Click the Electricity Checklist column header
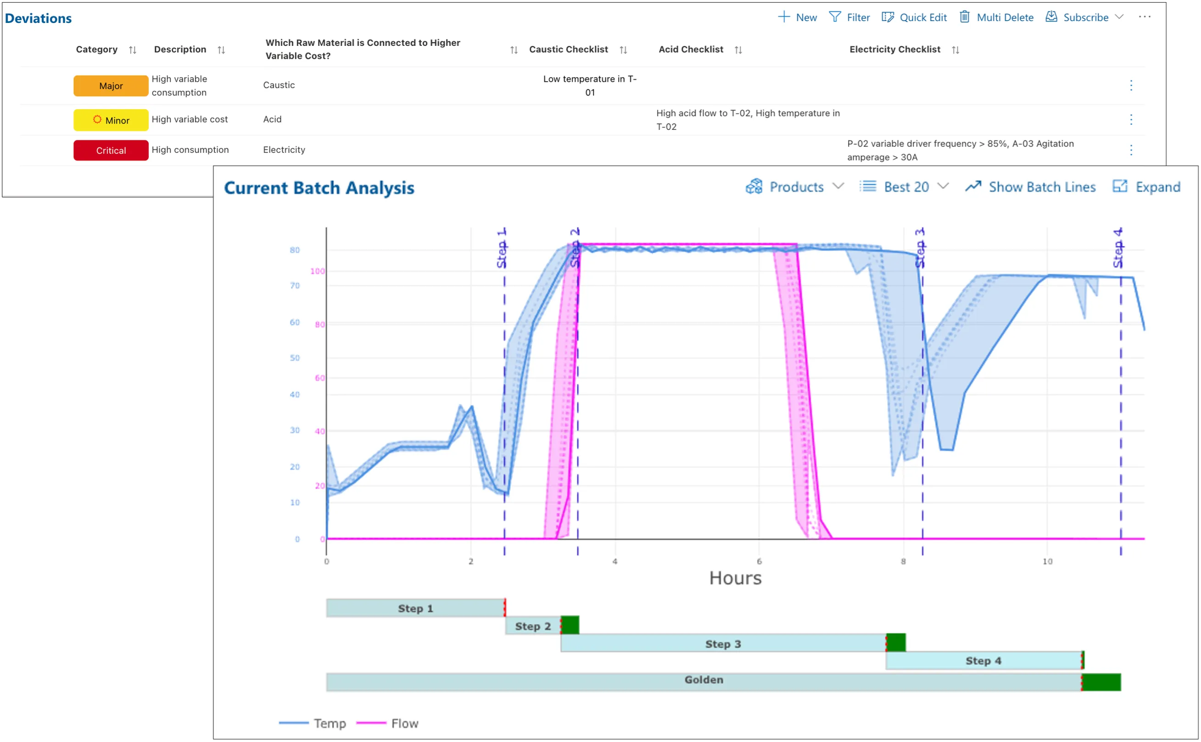Viewport: 1201px width, 742px height. 895,50
